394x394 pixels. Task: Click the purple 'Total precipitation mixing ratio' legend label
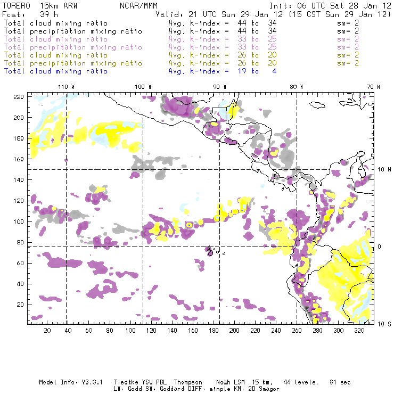pyautogui.click(x=73, y=47)
